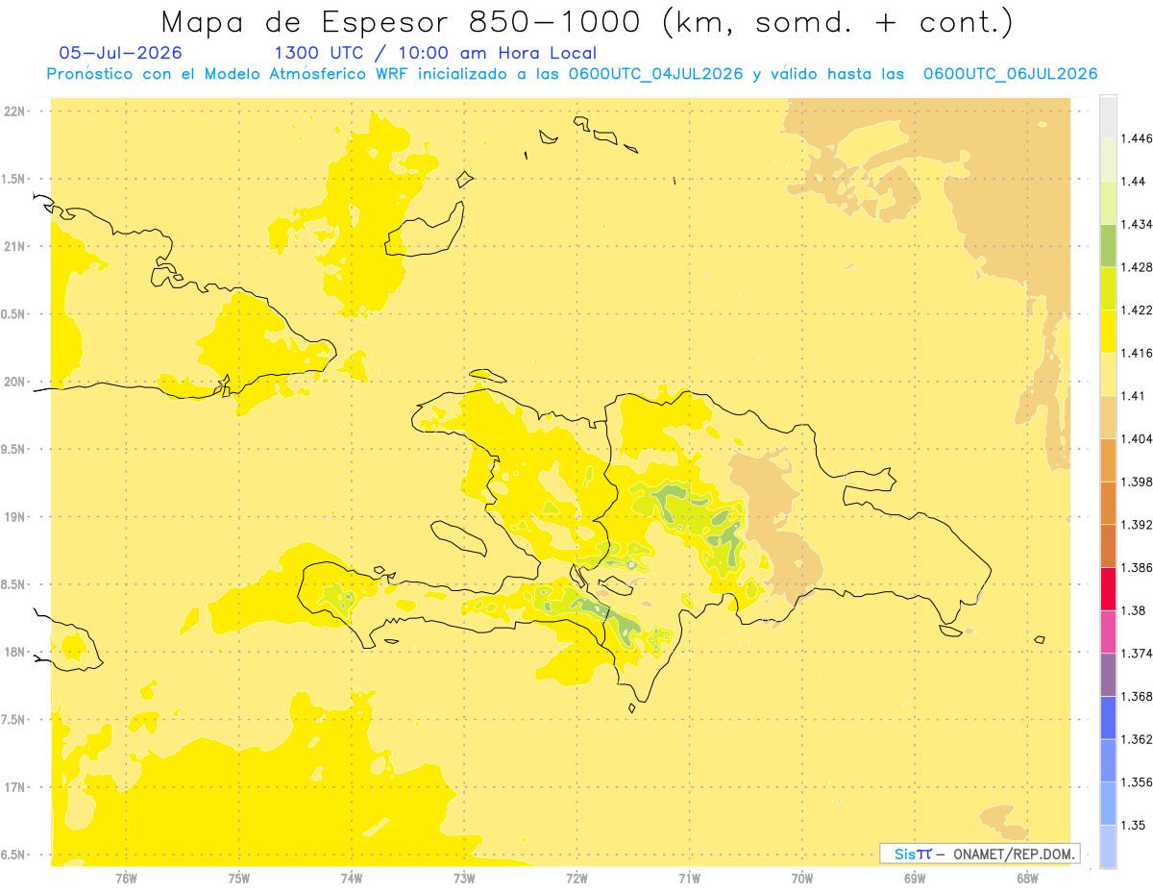Click the legend value '1.356'

(1137, 782)
